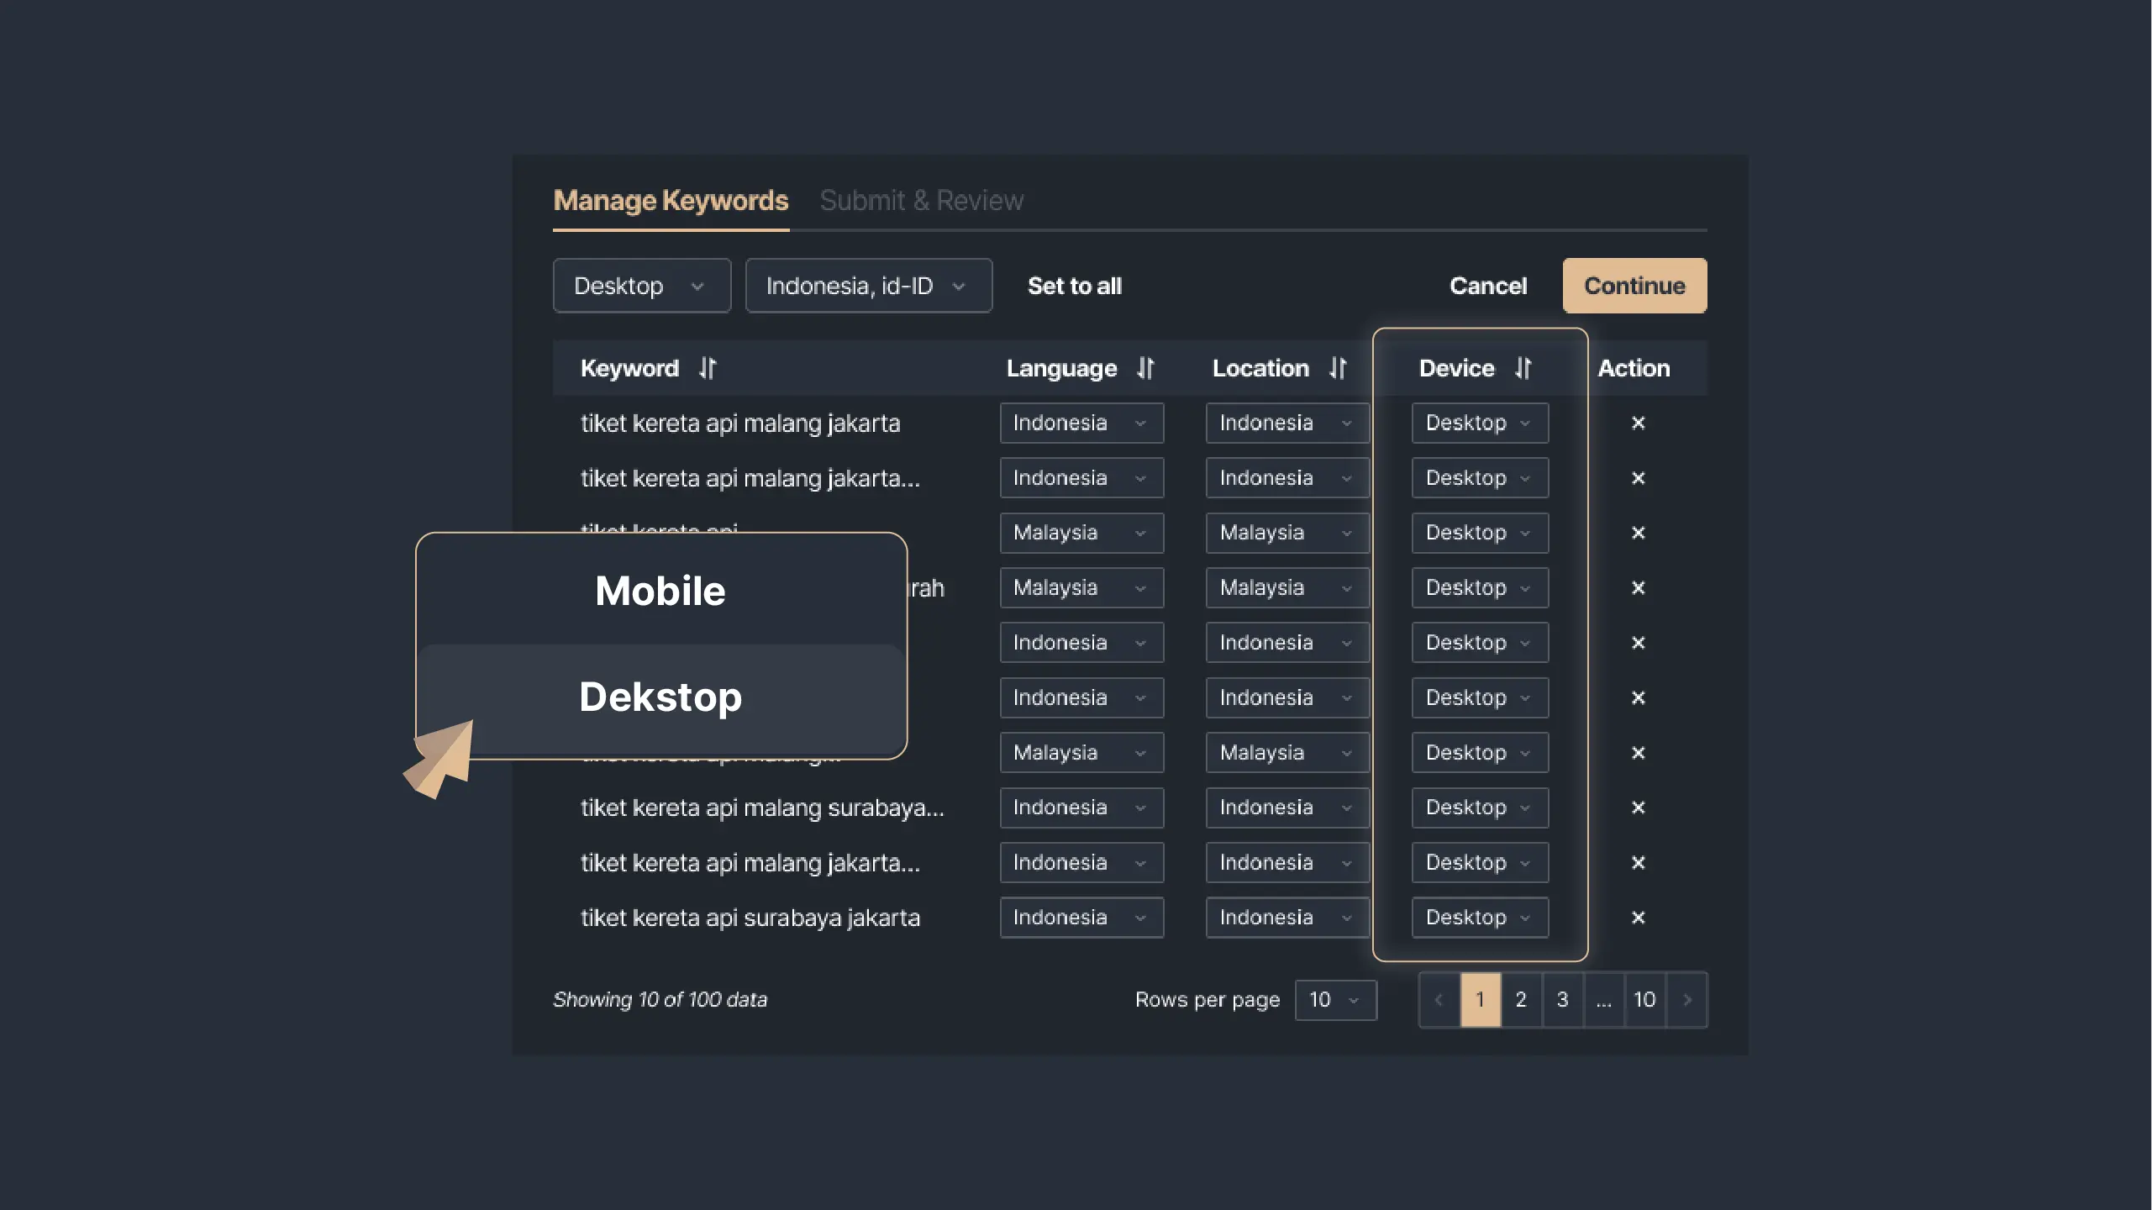The image size is (2152, 1210).
Task: Switch to Submit & Review tab
Action: [x=921, y=201]
